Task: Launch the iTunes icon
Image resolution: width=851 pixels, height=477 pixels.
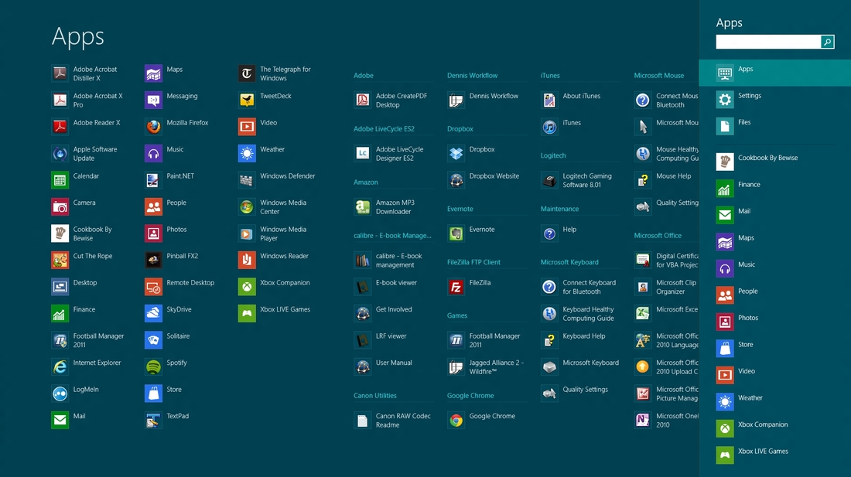Action: click(549, 126)
